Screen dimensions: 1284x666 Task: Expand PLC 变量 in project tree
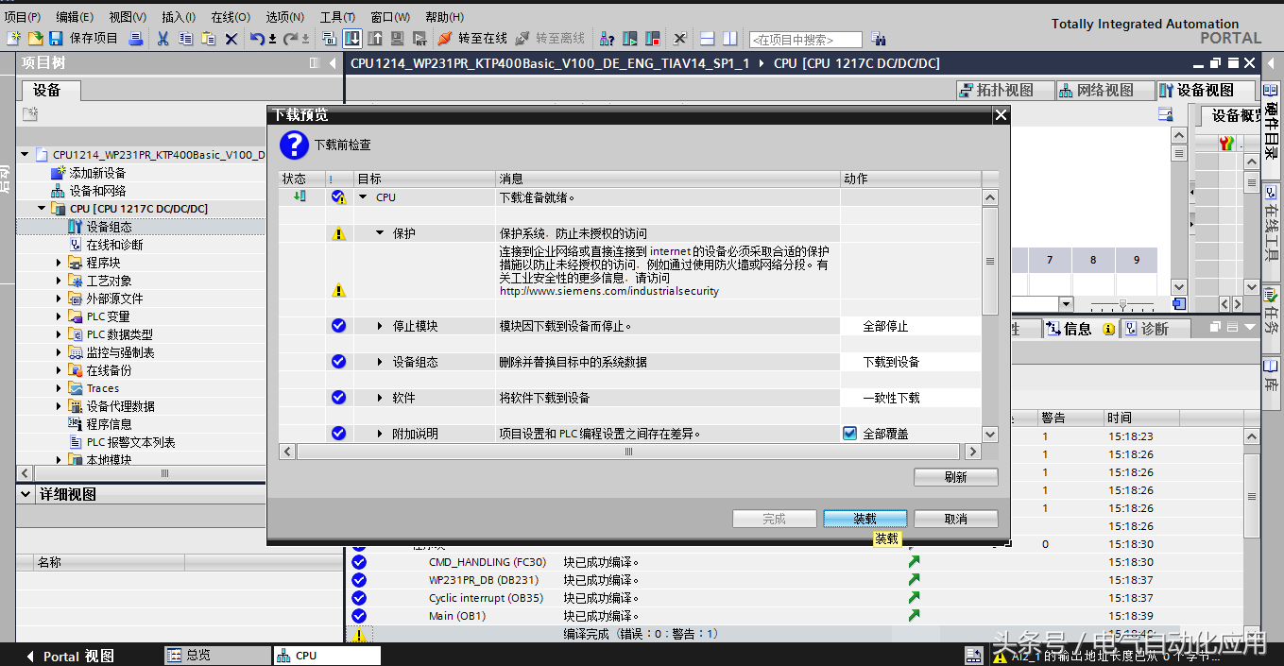pyautogui.click(x=59, y=316)
